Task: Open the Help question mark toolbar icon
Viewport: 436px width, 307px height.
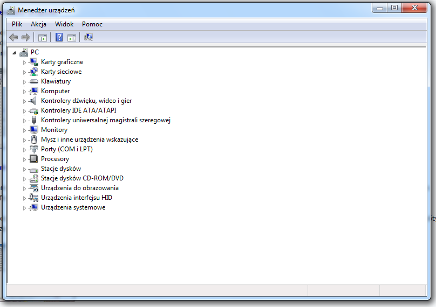Action: pos(59,37)
